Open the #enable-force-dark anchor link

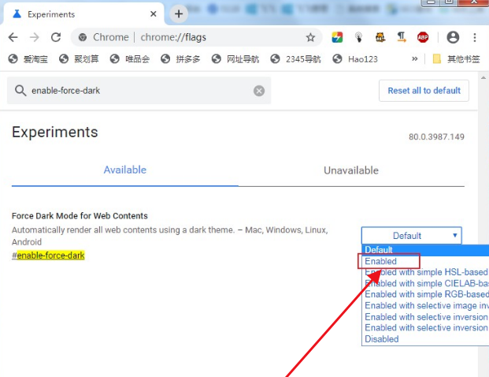click(48, 256)
